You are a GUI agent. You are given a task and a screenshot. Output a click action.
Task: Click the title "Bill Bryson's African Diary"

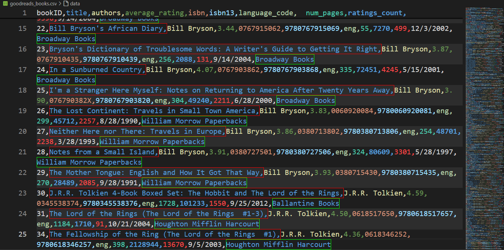(106, 29)
